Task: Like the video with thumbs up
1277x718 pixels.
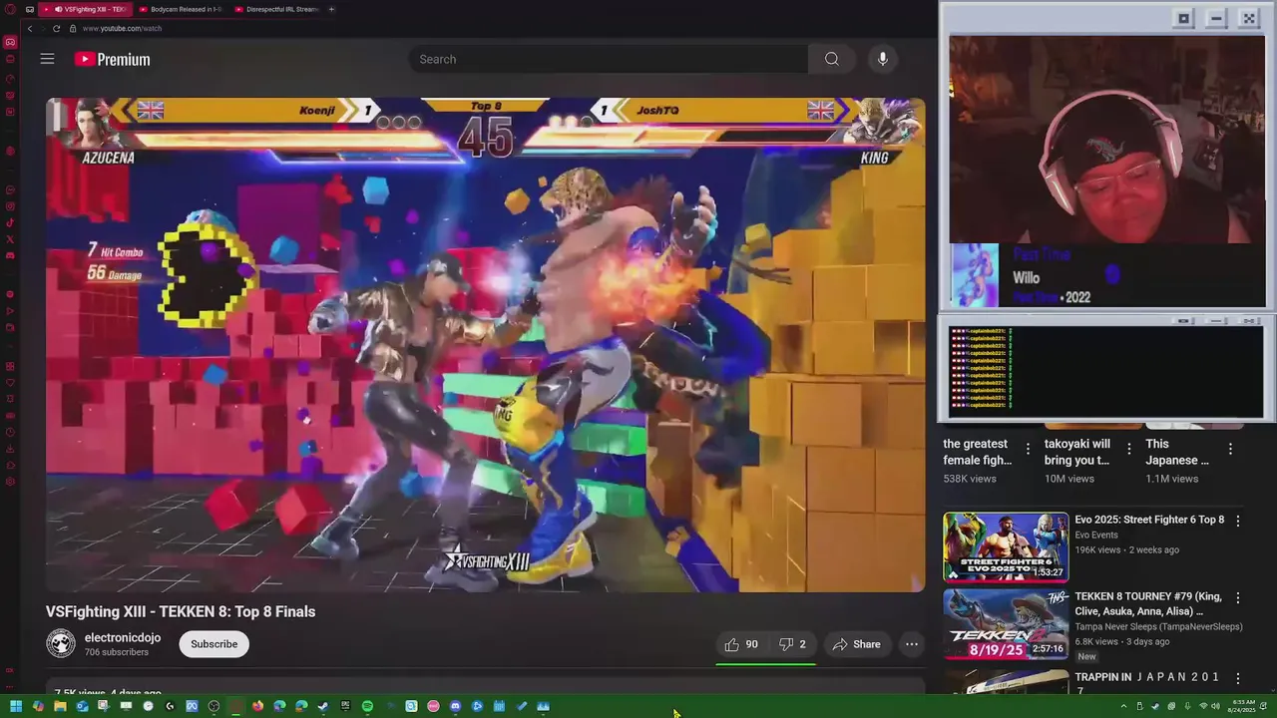Action: pos(740,644)
